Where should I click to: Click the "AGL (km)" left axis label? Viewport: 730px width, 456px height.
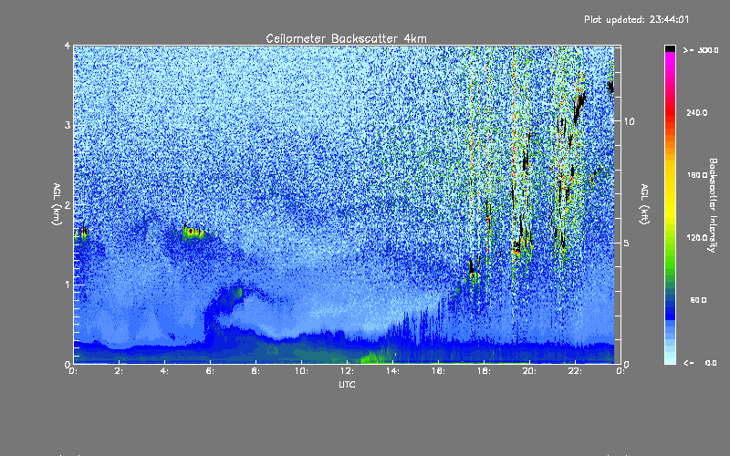click(x=57, y=204)
